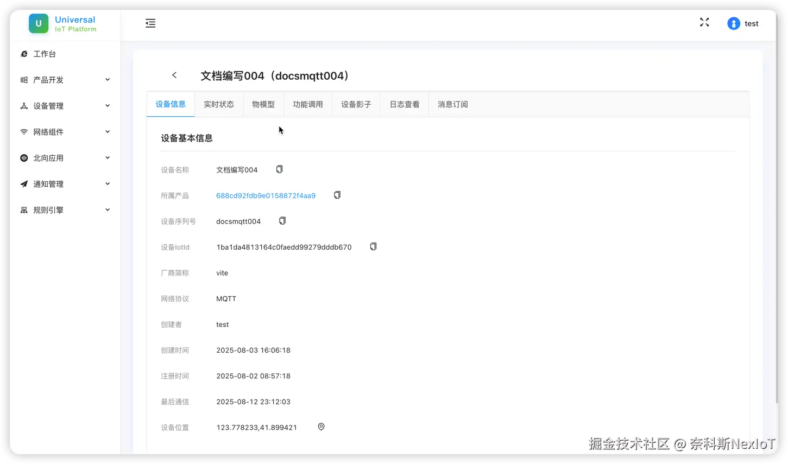Copy the 设备名称 value 文档编写004
Image resolution: width=788 pixels, height=464 pixels.
point(279,169)
